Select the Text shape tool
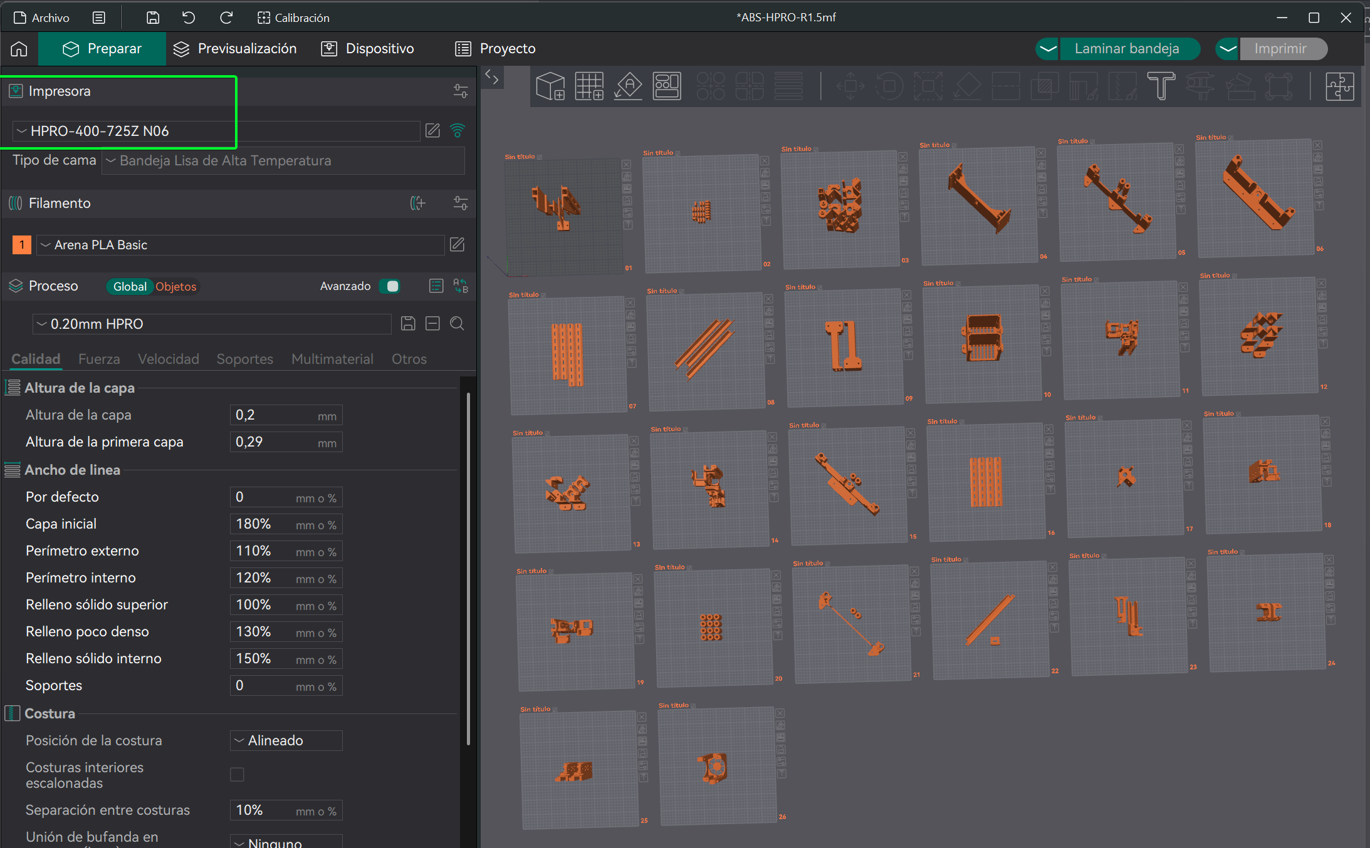 pyautogui.click(x=1161, y=86)
